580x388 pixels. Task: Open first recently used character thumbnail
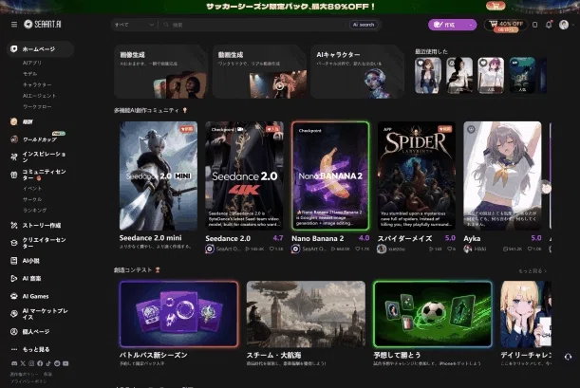(x=428, y=75)
